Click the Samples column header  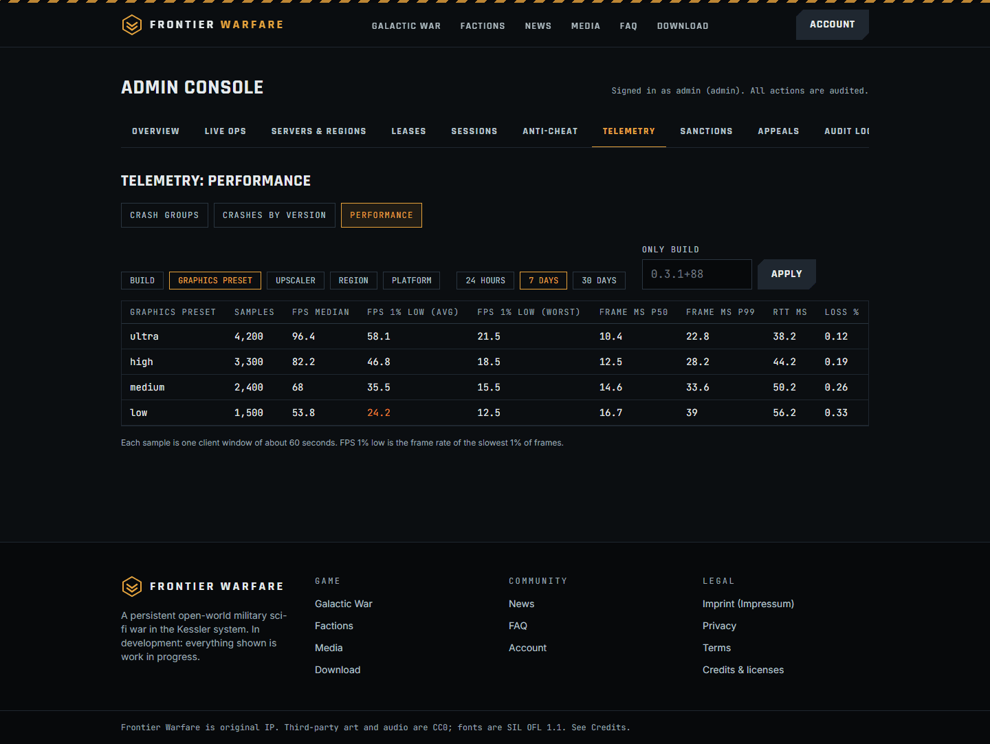tap(254, 312)
